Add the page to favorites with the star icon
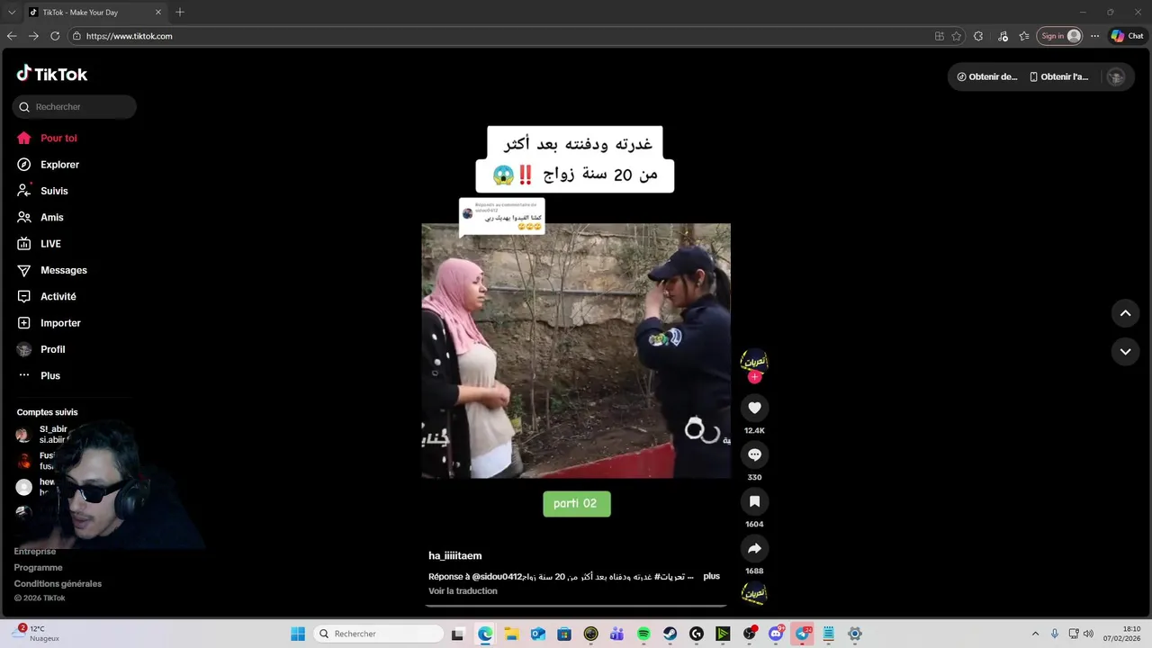This screenshot has width=1152, height=648. click(957, 36)
